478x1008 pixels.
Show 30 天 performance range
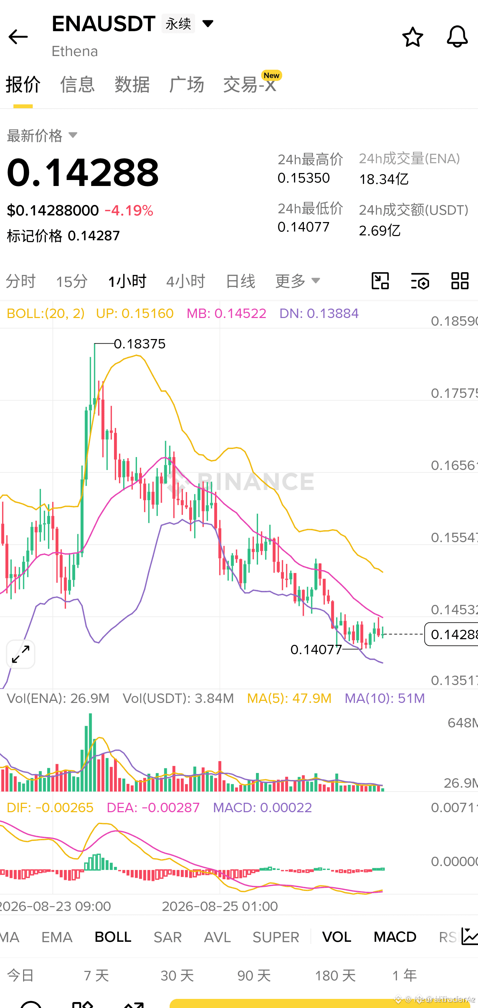177,975
